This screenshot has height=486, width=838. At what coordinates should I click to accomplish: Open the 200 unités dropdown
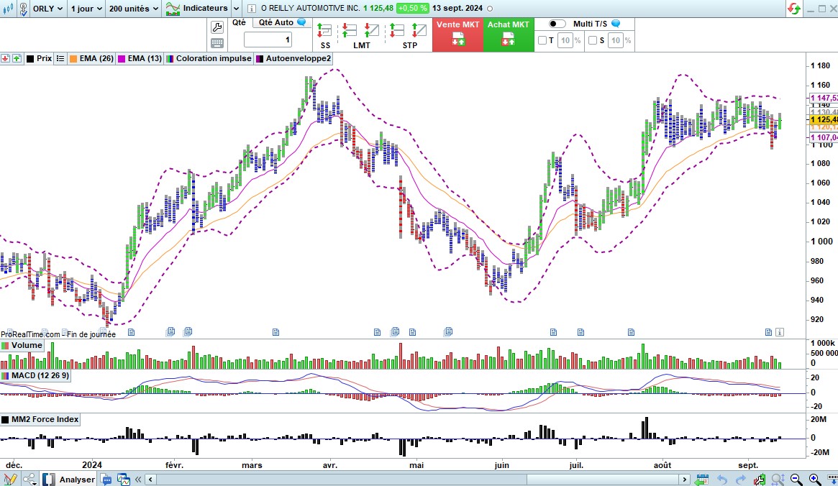point(134,9)
